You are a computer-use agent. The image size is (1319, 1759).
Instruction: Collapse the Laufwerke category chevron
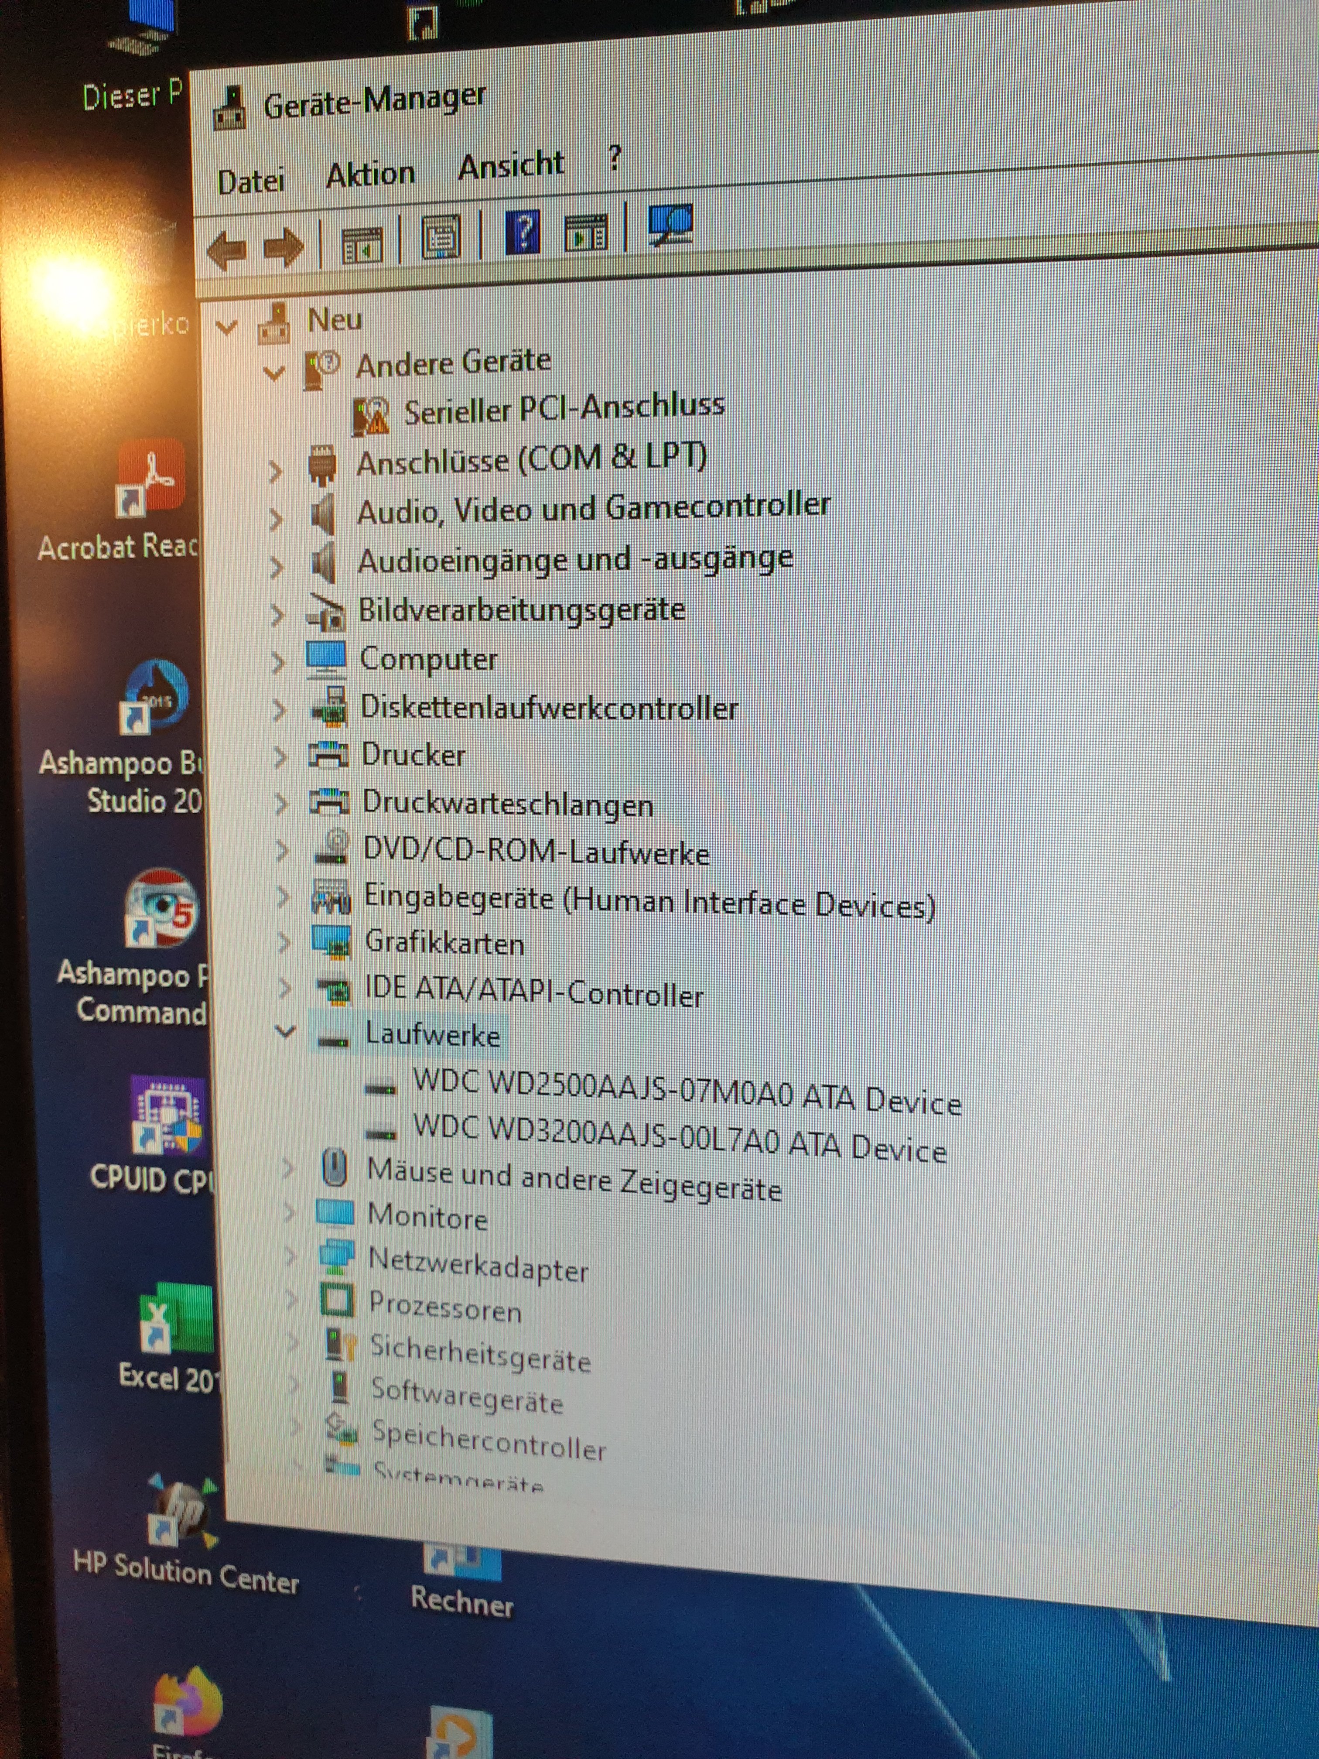285,1030
